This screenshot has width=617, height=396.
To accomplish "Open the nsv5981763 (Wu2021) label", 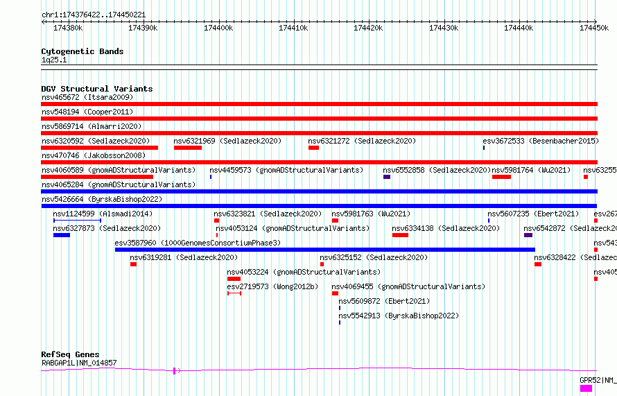I will pos(371,214).
